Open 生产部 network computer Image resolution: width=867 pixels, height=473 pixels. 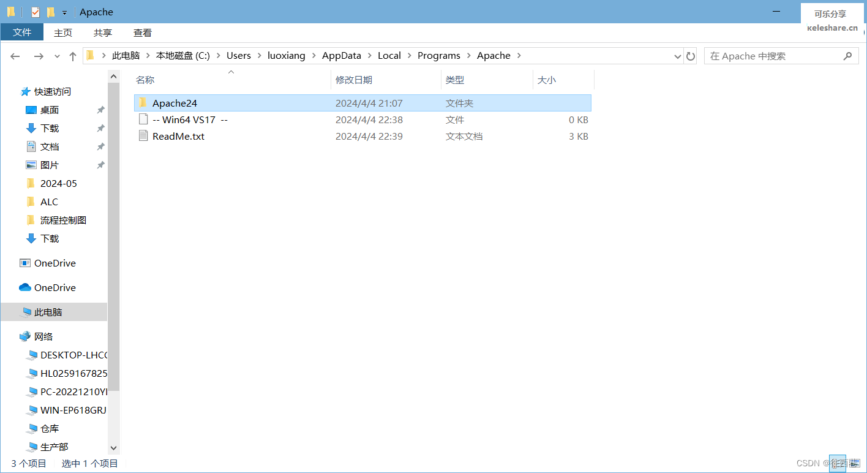54,447
